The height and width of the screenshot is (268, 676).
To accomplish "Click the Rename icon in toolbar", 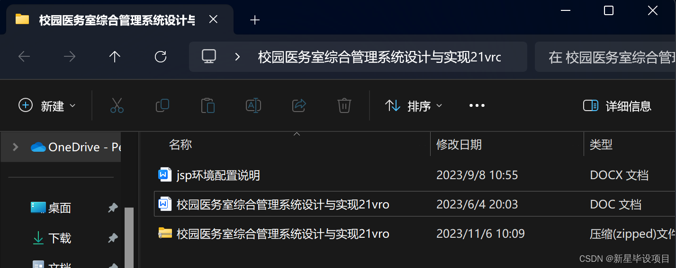I will pyautogui.click(x=253, y=105).
